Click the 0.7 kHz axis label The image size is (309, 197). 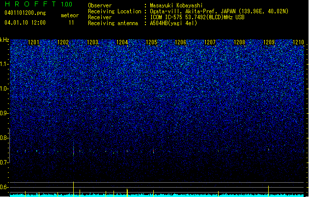(x=4, y=163)
